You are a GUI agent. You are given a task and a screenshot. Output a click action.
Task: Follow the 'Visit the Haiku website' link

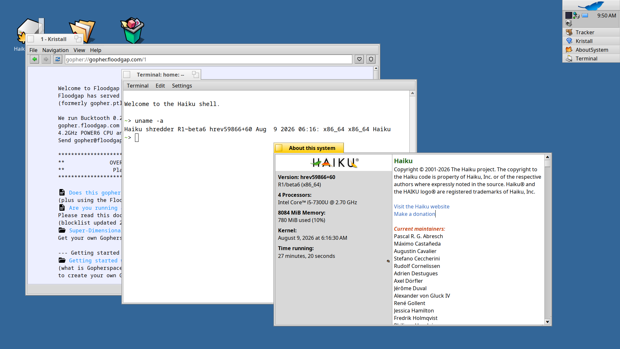click(x=421, y=206)
